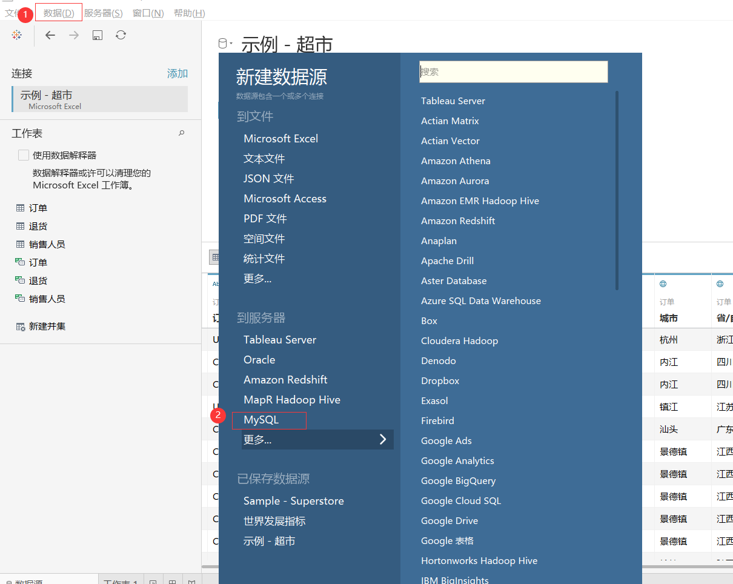Enable the 使用数据解释器 checkbox
This screenshot has height=584, width=733.
pyautogui.click(x=24, y=155)
